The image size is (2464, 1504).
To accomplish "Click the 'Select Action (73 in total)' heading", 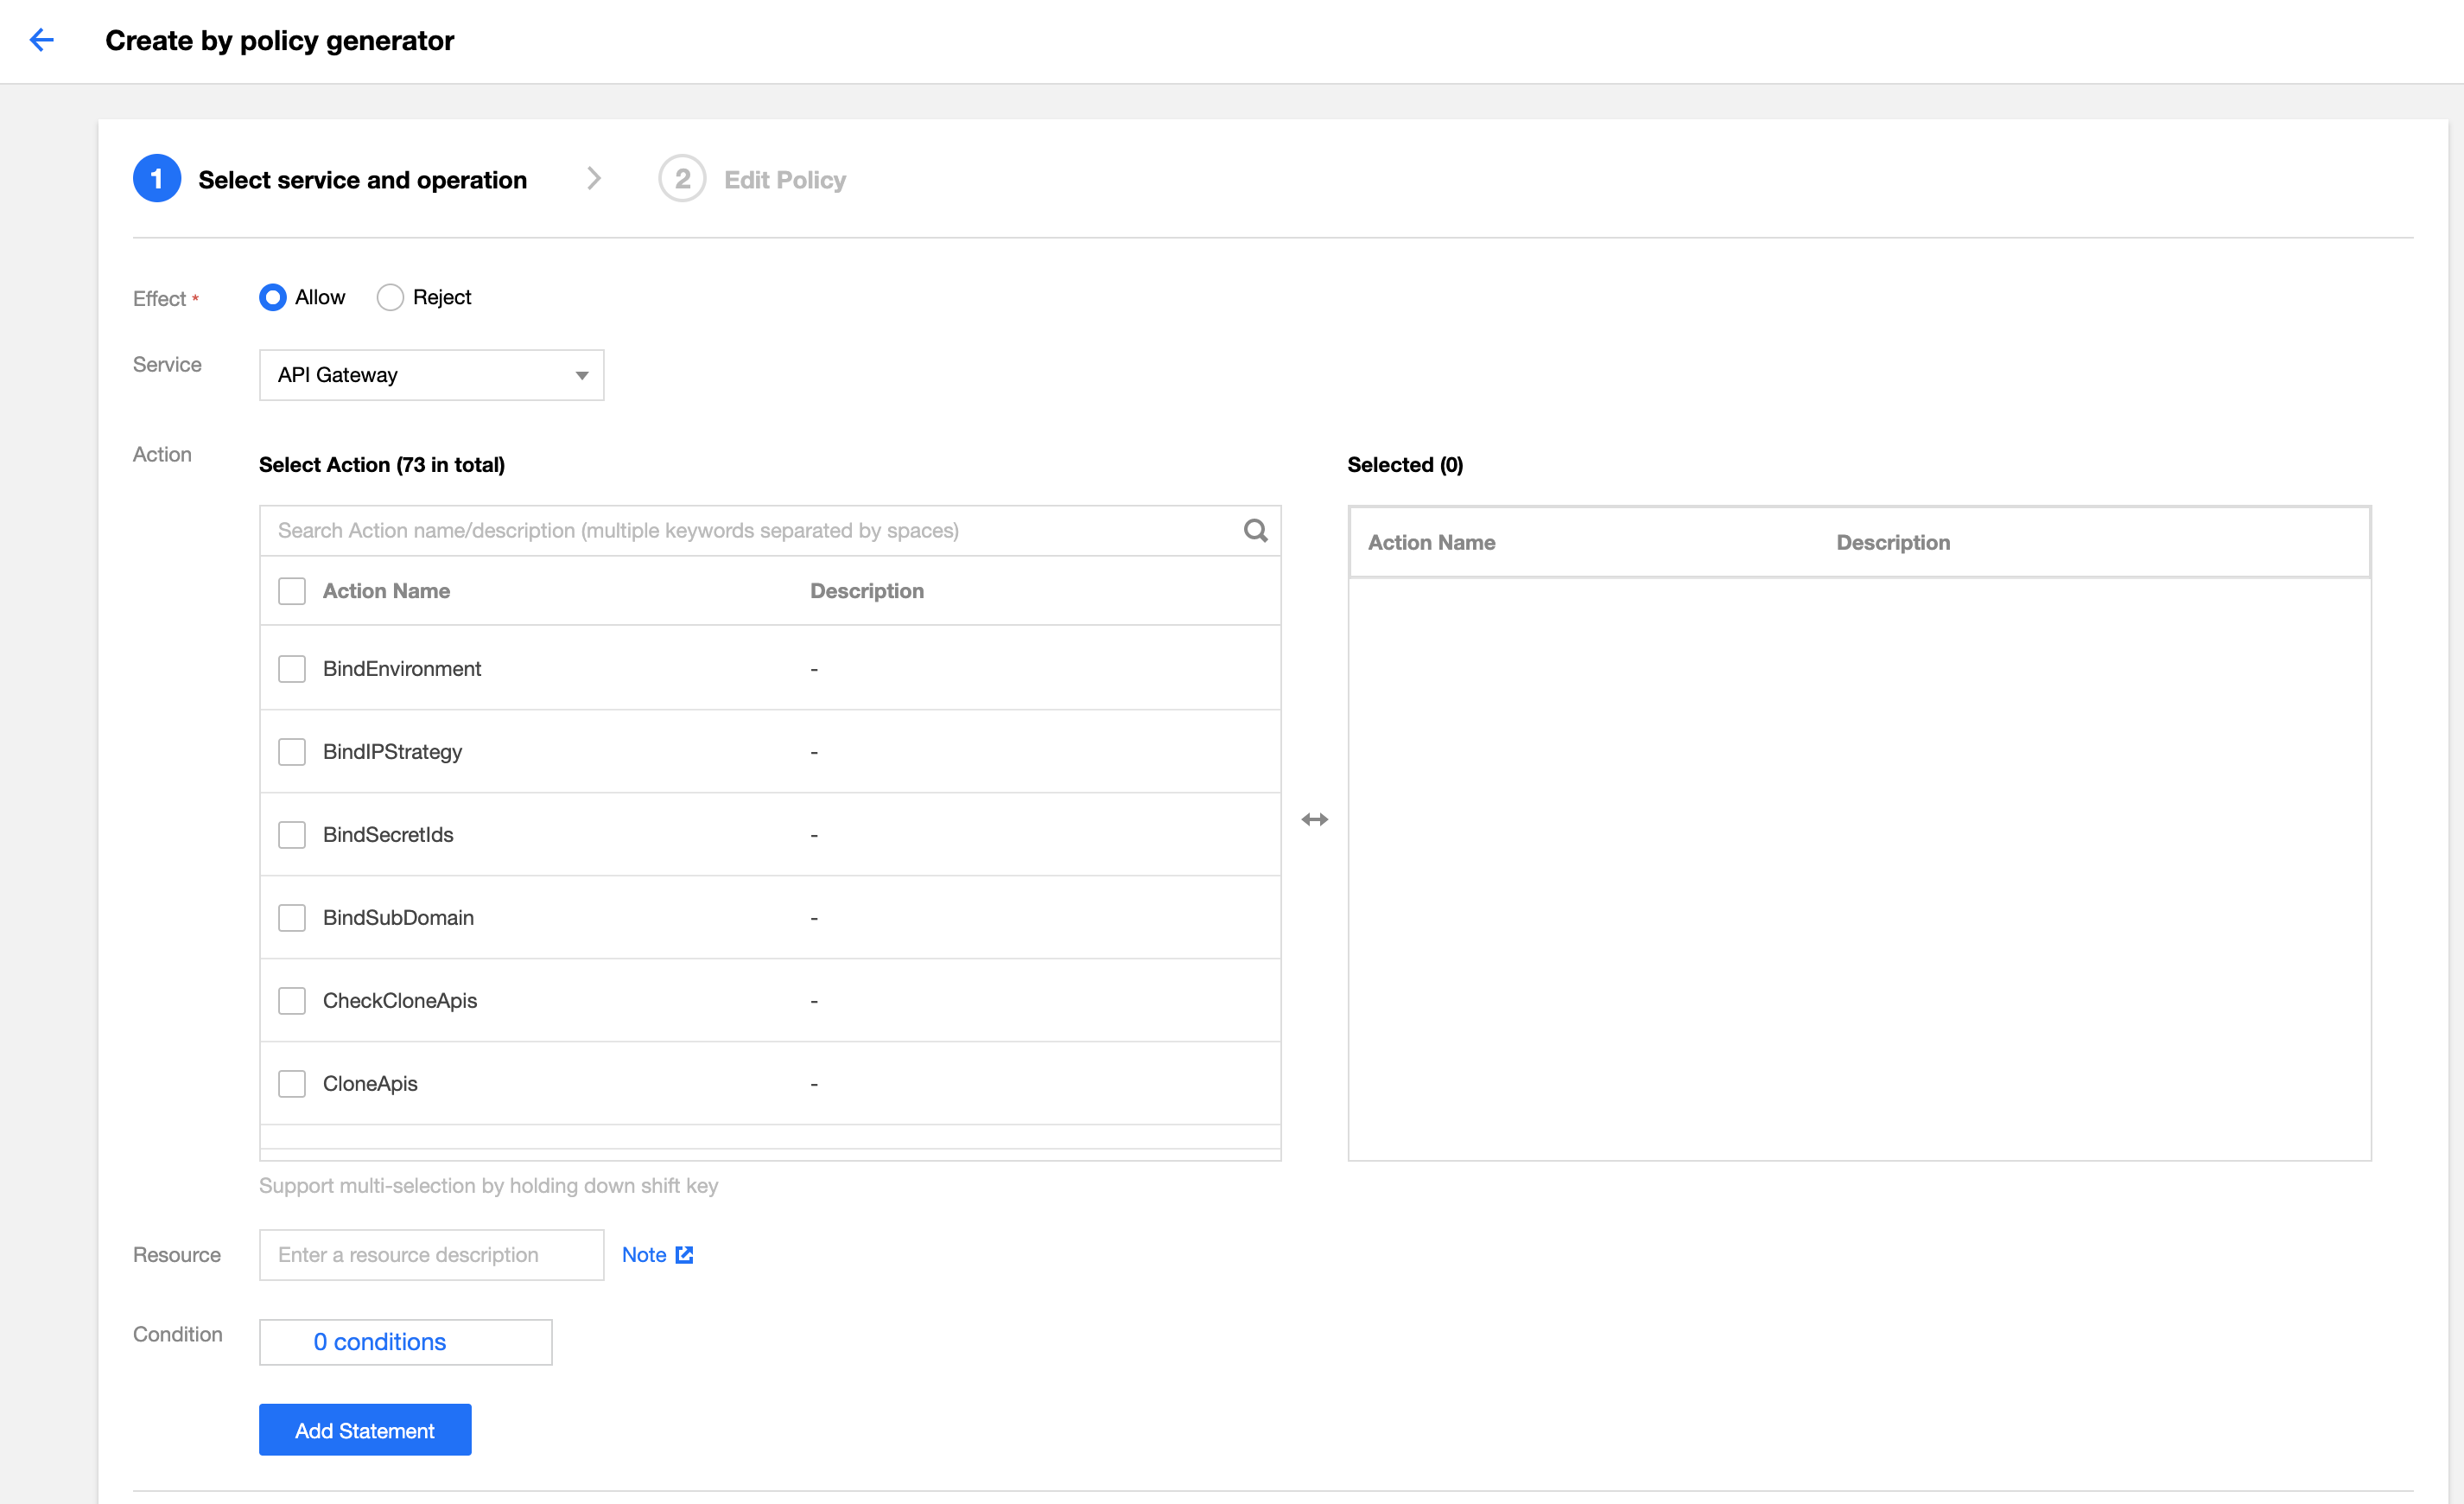I will pyautogui.click(x=382, y=464).
